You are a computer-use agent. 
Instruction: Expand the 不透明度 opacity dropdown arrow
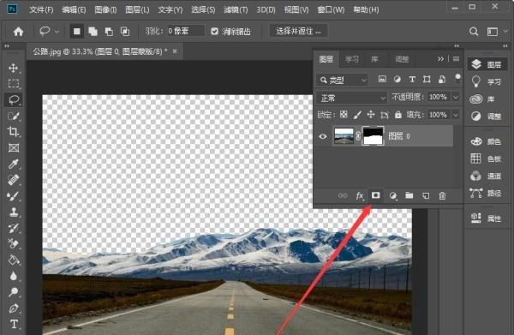click(x=456, y=98)
